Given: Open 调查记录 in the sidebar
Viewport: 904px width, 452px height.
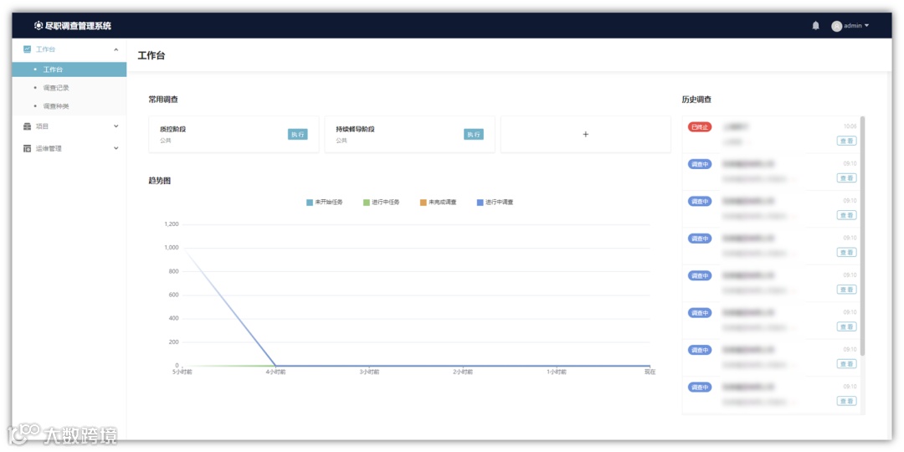Looking at the screenshot, I should pos(56,88).
